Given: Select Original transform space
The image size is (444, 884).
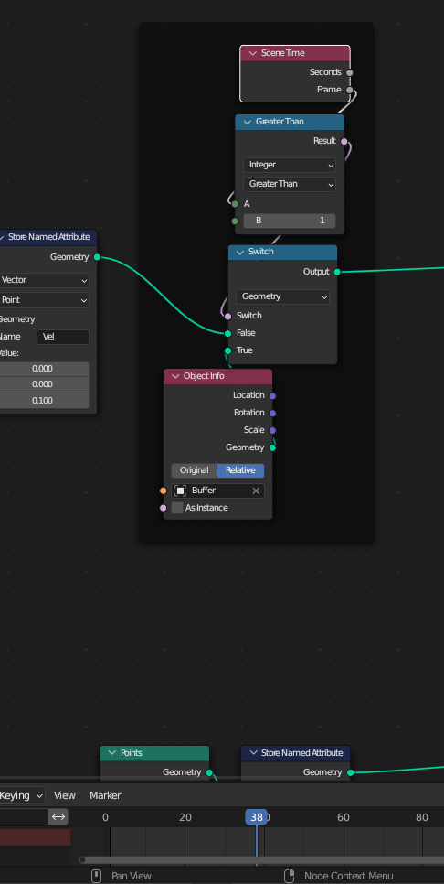Looking at the screenshot, I should 195,470.
